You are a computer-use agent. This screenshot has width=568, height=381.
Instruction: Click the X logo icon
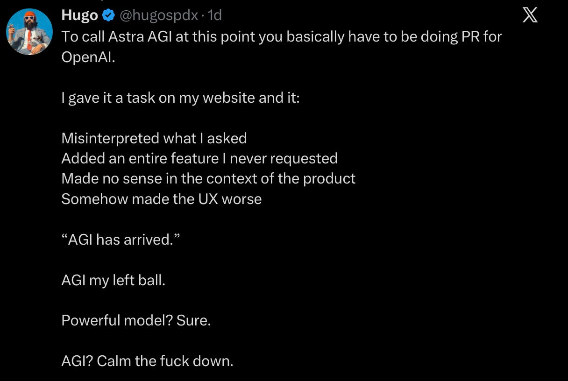point(530,15)
